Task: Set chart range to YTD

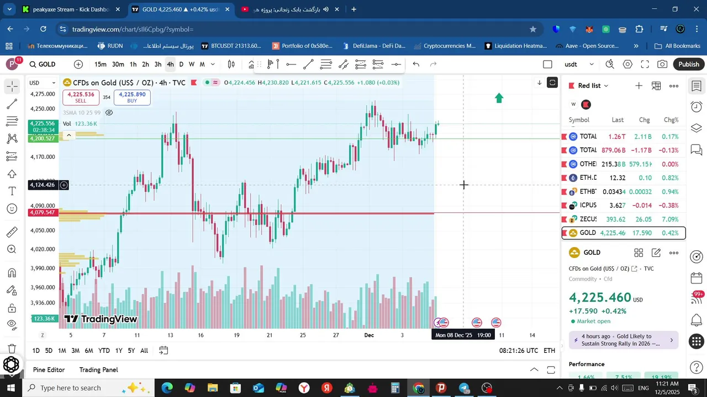Action: pos(104,351)
